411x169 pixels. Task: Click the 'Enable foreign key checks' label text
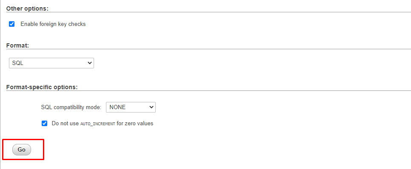(x=53, y=24)
